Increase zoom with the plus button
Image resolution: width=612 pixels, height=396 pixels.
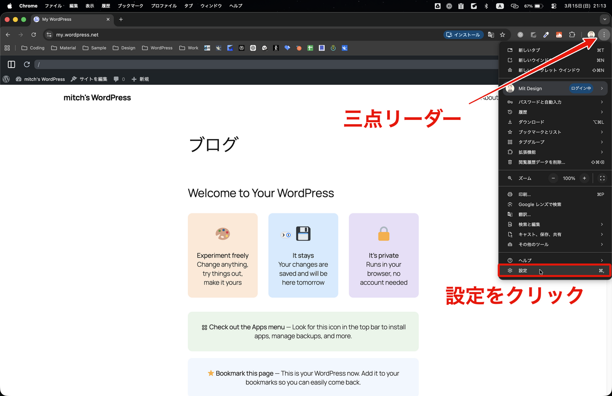click(584, 178)
